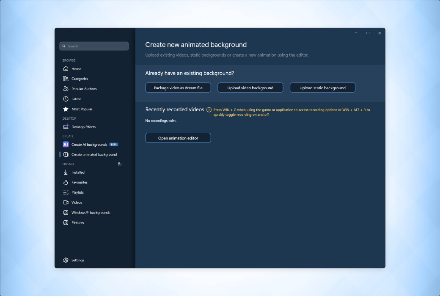
Task: Click the Settings gear icon
Action: click(66, 260)
